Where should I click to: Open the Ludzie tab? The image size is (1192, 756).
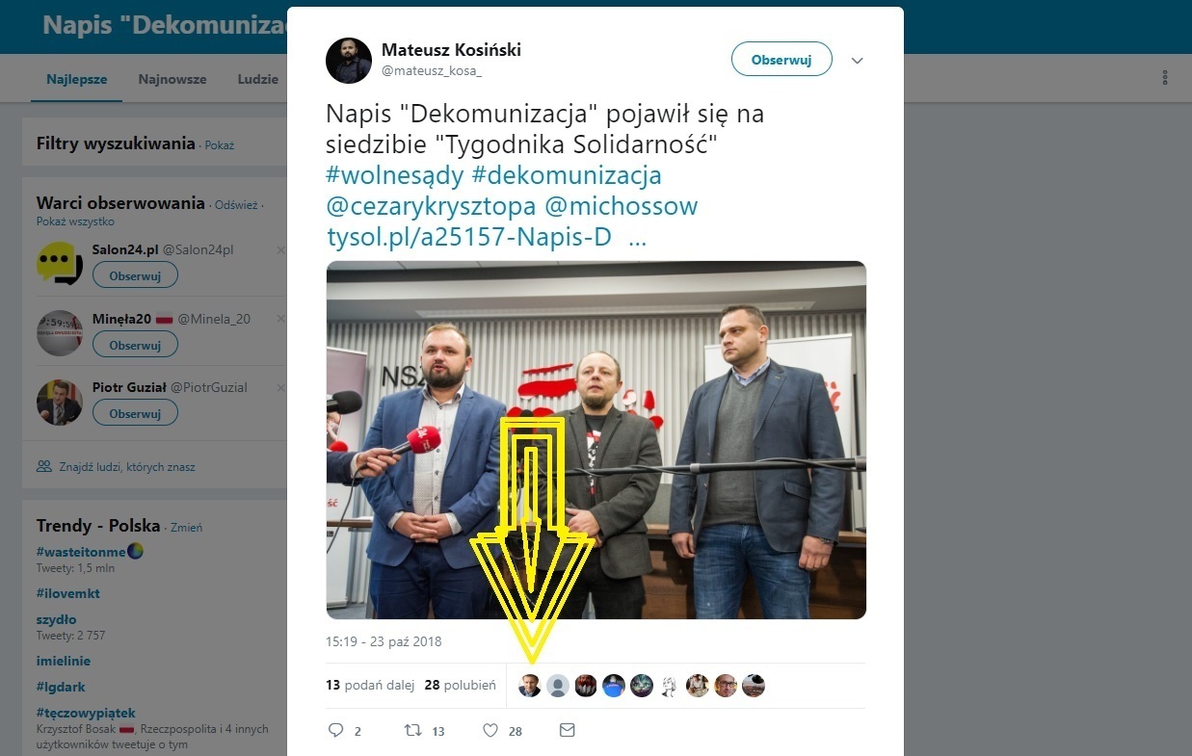258,79
